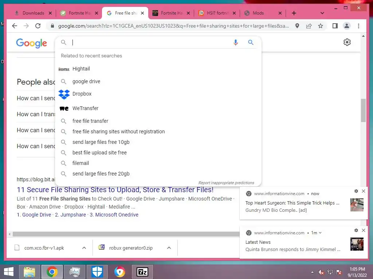
Task: Open 7-Zip from the taskbar
Action: pyautogui.click(x=142, y=272)
